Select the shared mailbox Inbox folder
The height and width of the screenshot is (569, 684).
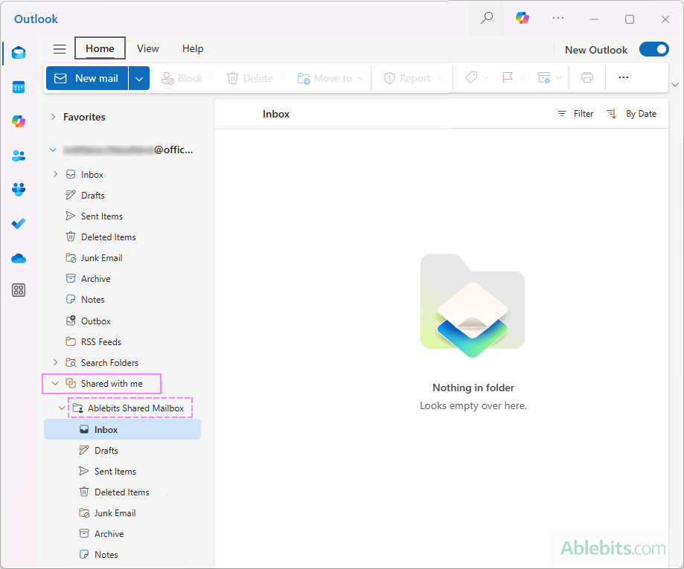122,429
